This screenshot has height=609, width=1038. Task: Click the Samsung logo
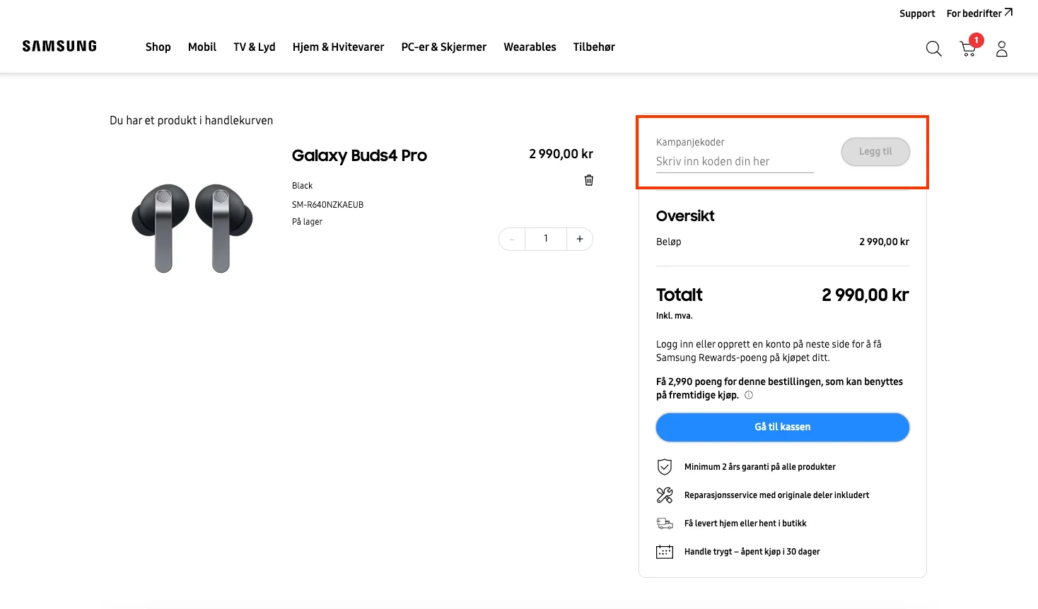tap(59, 47)
